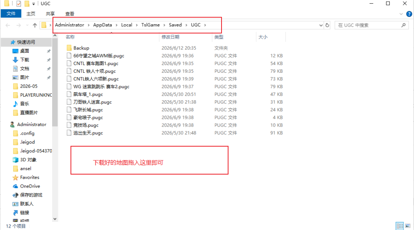
Task: Select the Backup folder
Action: click(x=81, y=48)
